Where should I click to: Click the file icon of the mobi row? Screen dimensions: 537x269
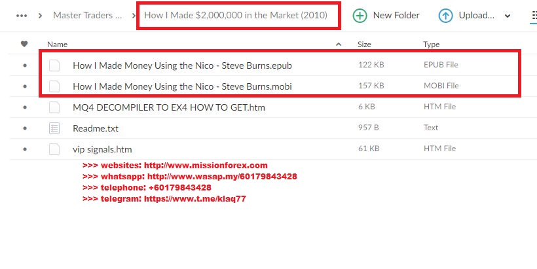54,86
